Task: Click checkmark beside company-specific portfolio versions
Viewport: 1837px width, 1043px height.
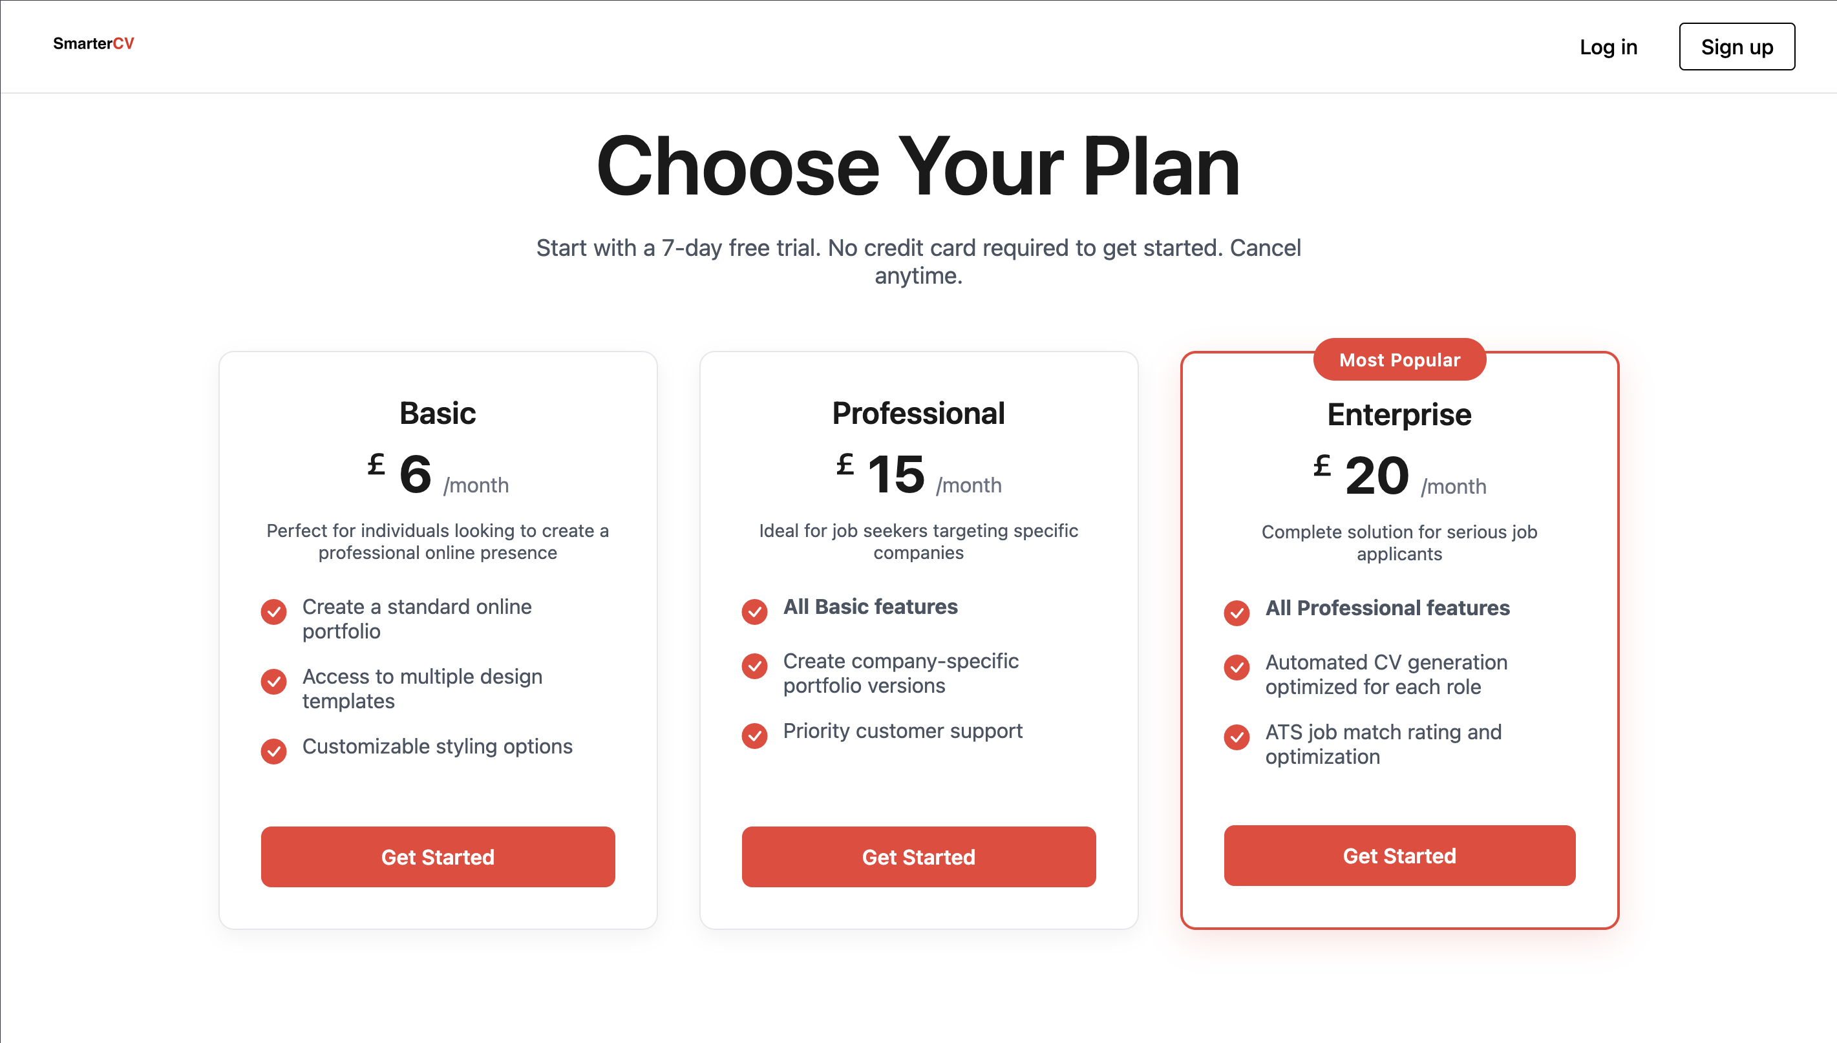Action: (754, 666)
